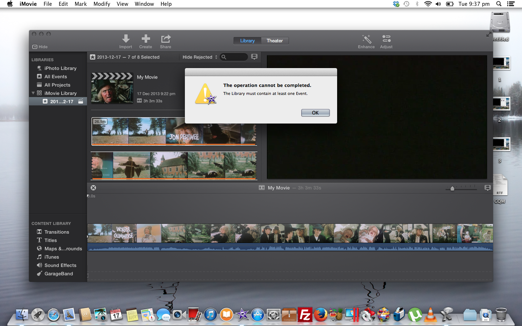
Task: Switch to the Theater tab
Action: point(275,41)
